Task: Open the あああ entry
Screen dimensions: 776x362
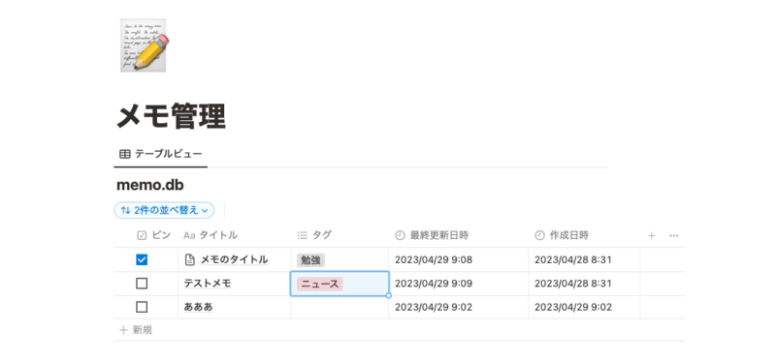Action: [199, 307]
